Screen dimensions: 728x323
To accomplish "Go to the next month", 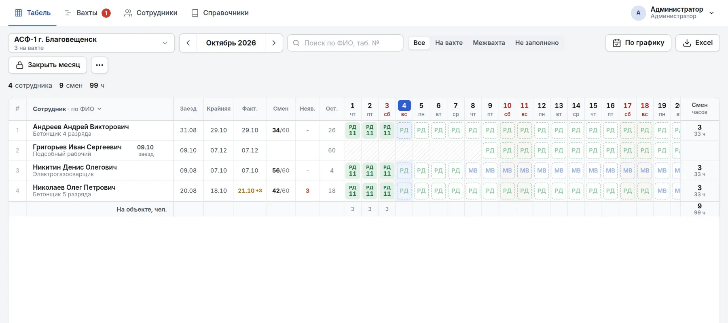I will (x=274, y=43).
